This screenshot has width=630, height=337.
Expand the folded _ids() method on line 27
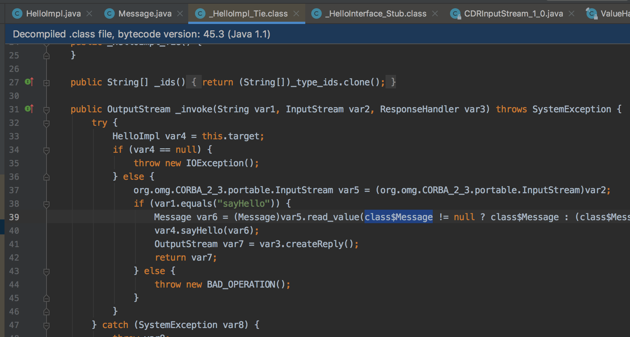coord(46,83)
